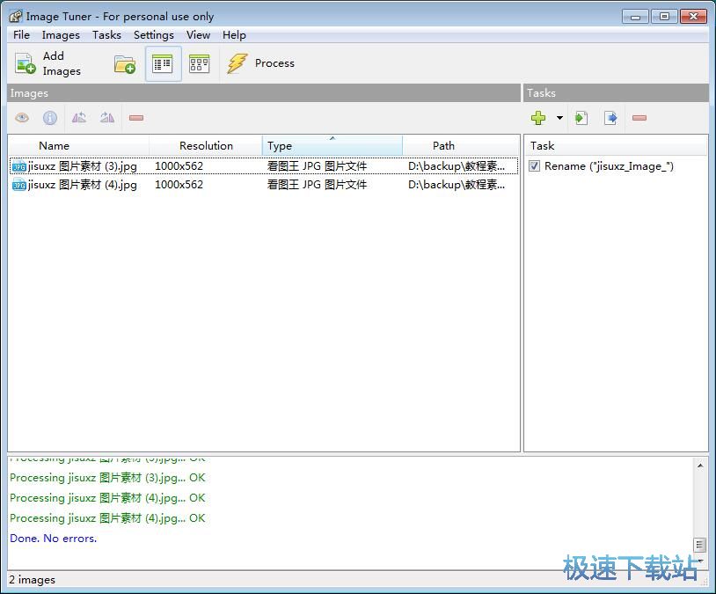Select the row jisuxz 图片素材 (3).jpg
The height and width of the screenshot is (594, 716).
(x=264, y=165)
